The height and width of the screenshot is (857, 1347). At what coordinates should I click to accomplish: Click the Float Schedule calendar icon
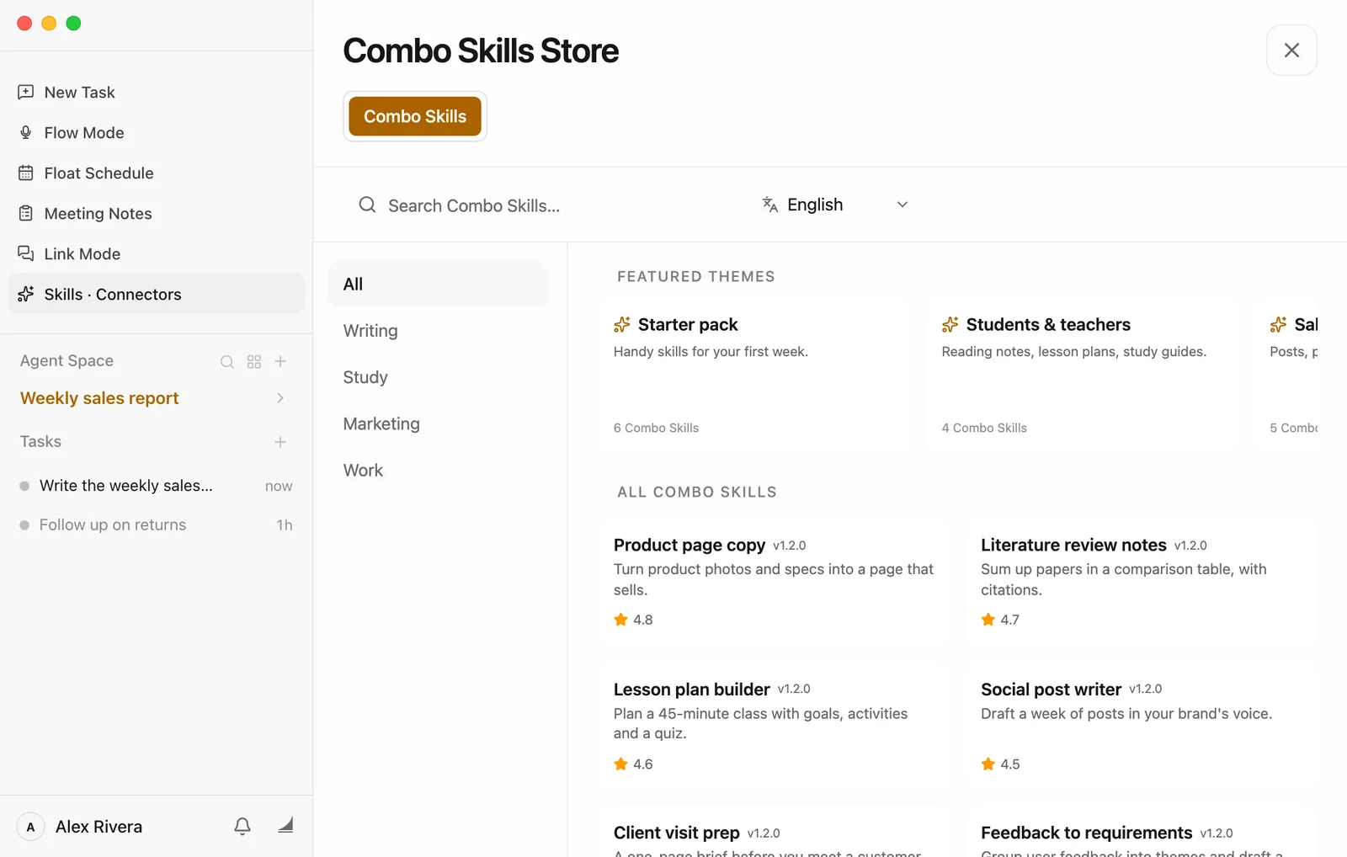point(26,173)
